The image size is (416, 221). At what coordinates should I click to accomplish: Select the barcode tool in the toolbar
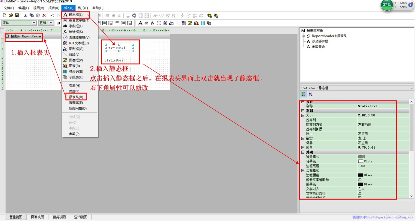203,23
